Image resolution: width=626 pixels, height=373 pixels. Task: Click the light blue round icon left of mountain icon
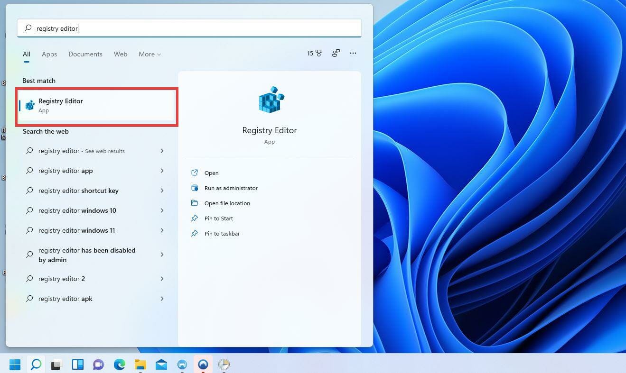click(182, 364)
